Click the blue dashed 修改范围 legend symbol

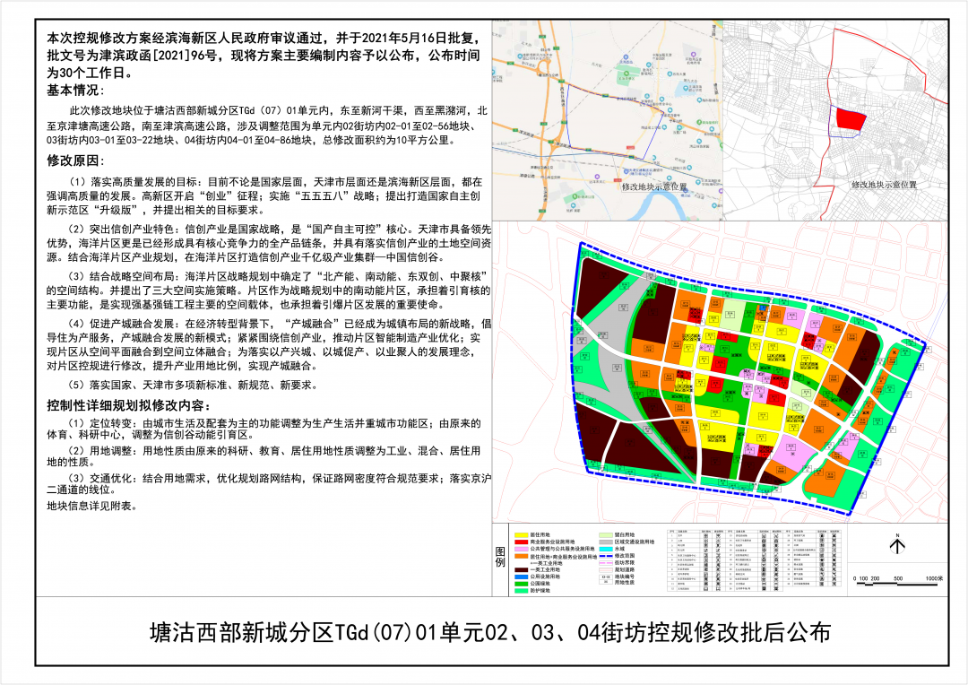point(606,556)
